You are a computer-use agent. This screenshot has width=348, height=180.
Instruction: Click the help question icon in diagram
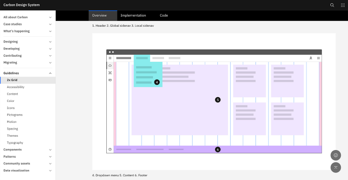(x=110, y=150)
